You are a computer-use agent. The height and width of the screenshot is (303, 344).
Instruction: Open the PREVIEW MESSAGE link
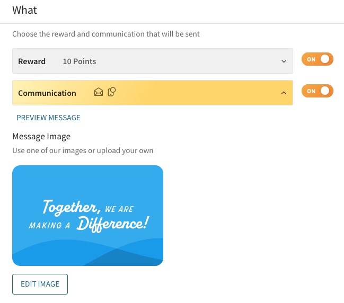(48, 118)
